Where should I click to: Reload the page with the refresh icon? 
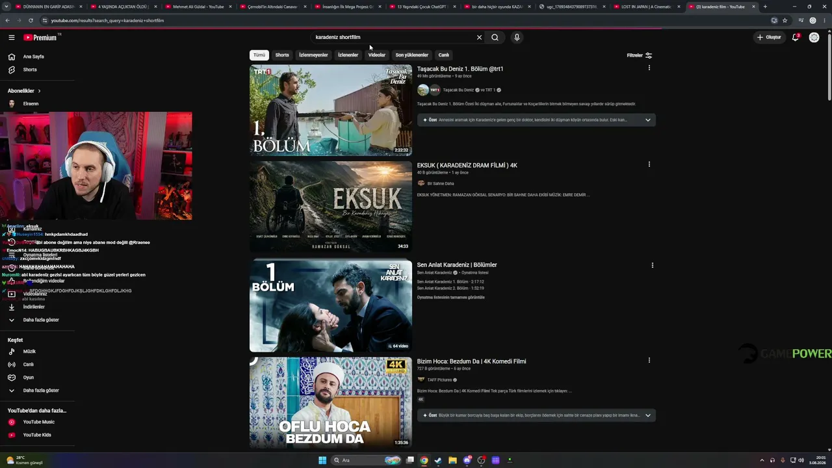[31, 20]
